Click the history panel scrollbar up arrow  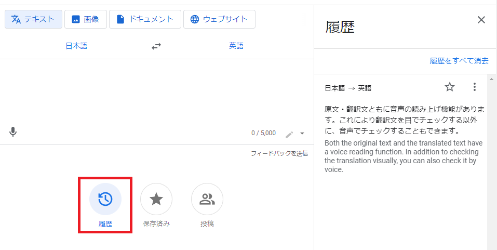(492, 79)
